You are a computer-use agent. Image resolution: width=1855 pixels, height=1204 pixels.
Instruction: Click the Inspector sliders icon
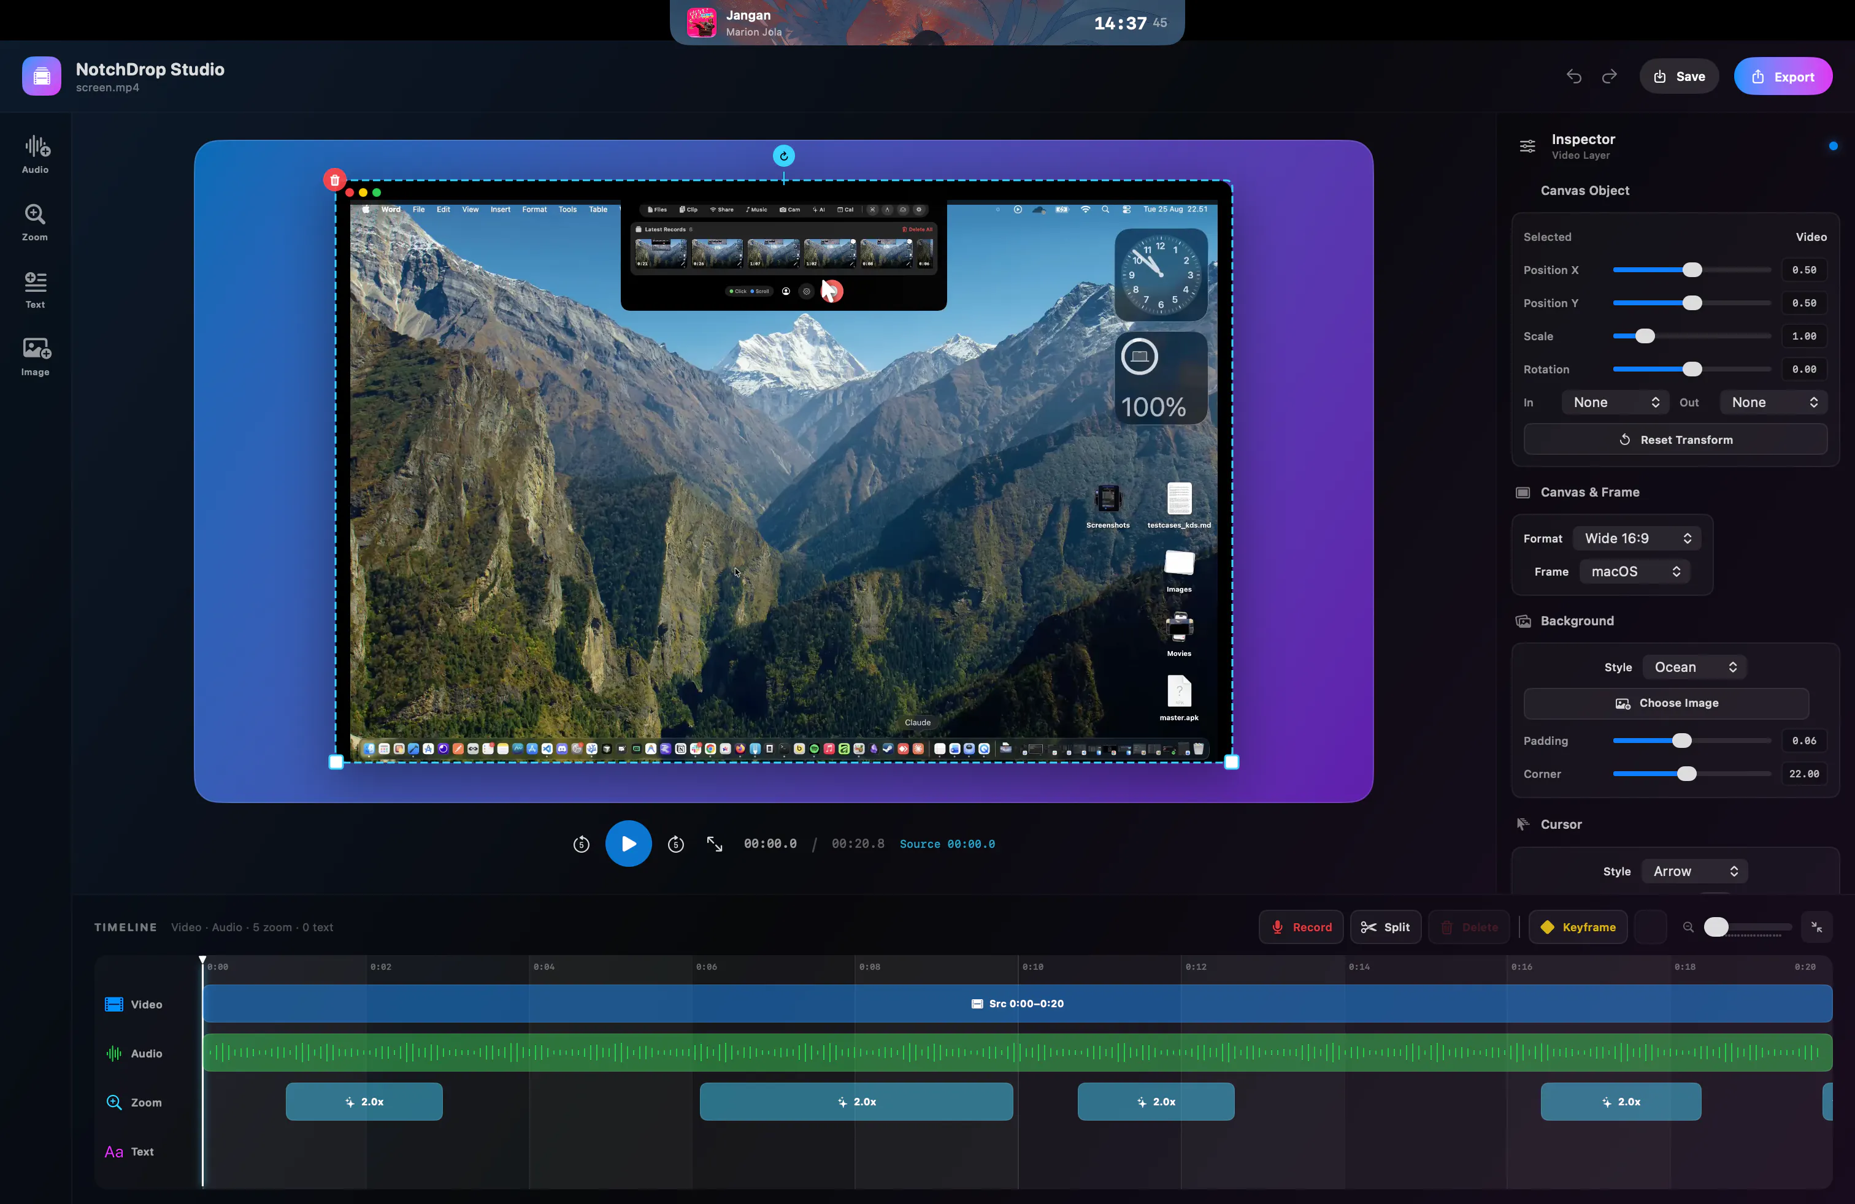[1527, 146]
